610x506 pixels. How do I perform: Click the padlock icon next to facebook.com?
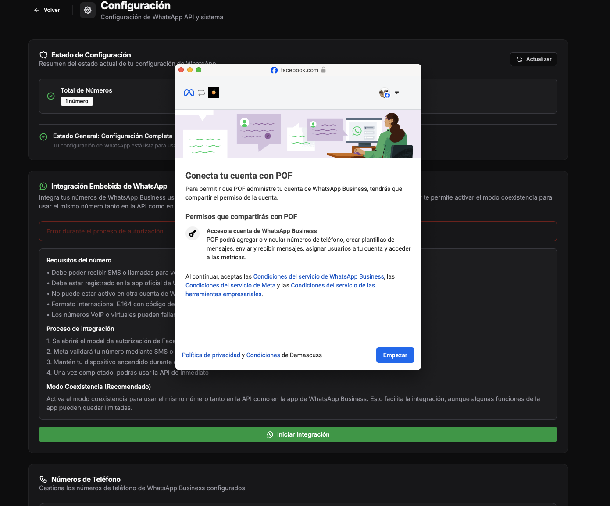tap(324, 70)
